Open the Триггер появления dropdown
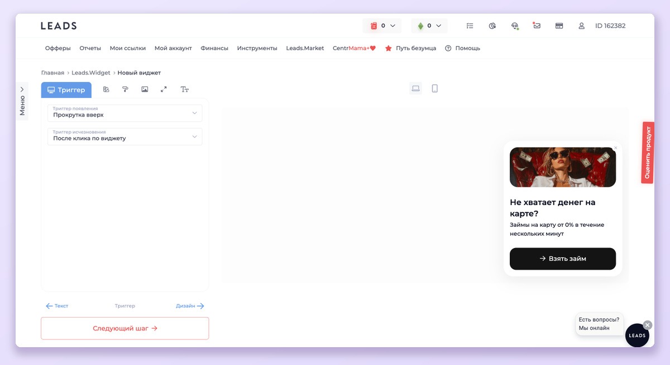The height and width of the screenshot is (365, 670). pos(125,113)
